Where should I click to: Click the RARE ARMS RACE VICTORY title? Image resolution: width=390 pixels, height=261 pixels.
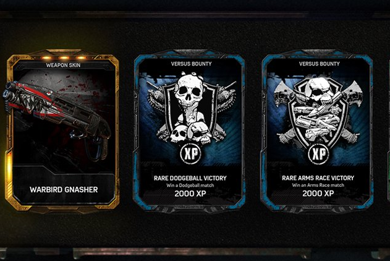click(x=318, y=178)
